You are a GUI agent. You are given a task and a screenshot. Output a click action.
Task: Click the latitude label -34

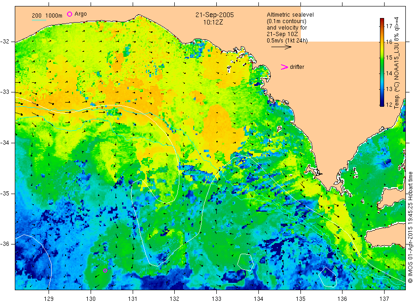[5, 143]
